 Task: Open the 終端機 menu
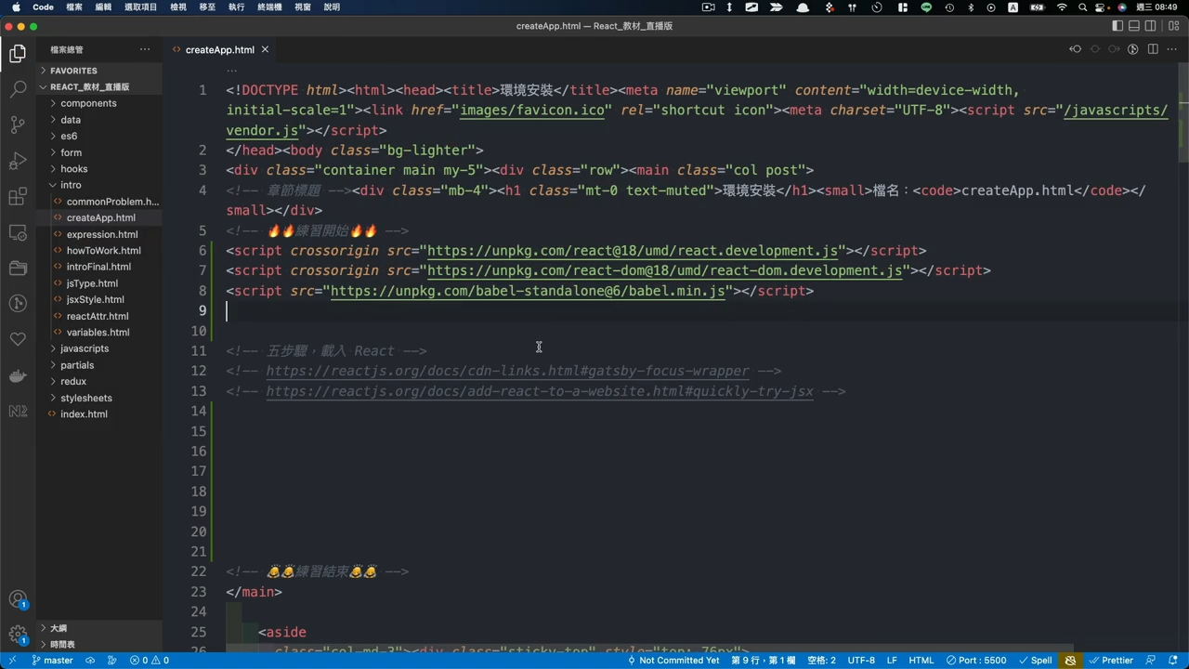(x=269, y=7)
